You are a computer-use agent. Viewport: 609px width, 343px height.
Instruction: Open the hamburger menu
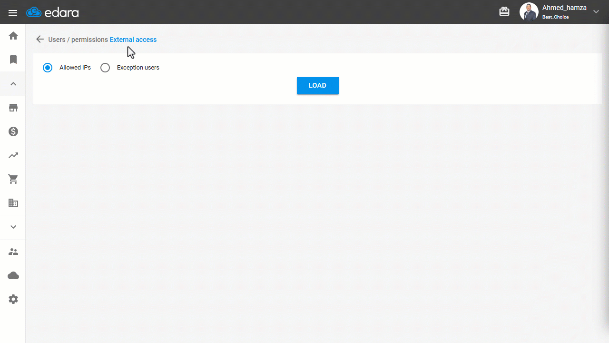pyautogui.click(x=13, y=13)
